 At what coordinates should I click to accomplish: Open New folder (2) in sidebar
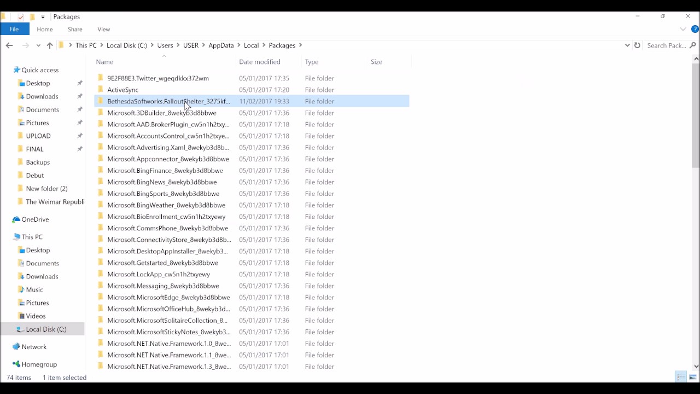[46, 188]
